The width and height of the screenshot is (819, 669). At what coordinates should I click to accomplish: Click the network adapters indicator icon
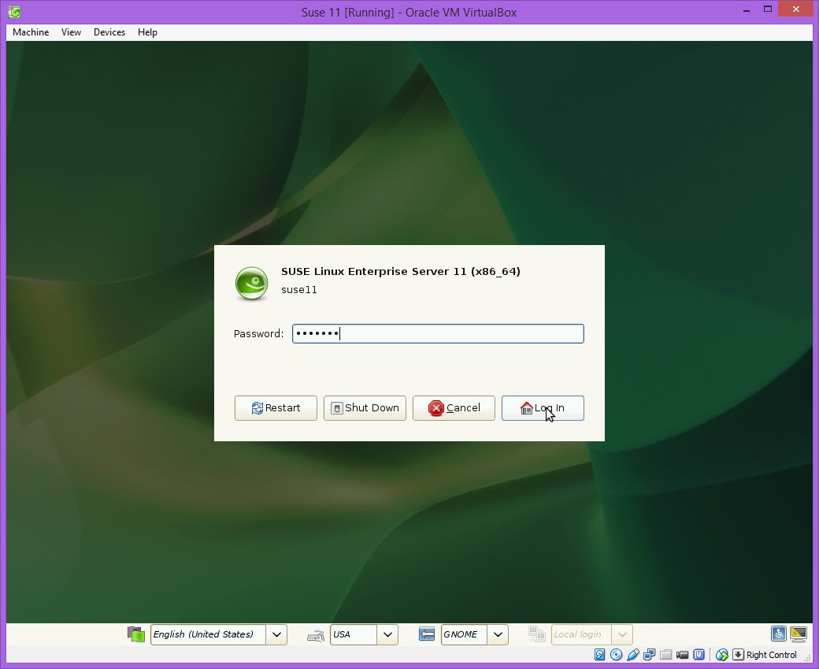tap(649, 654)
